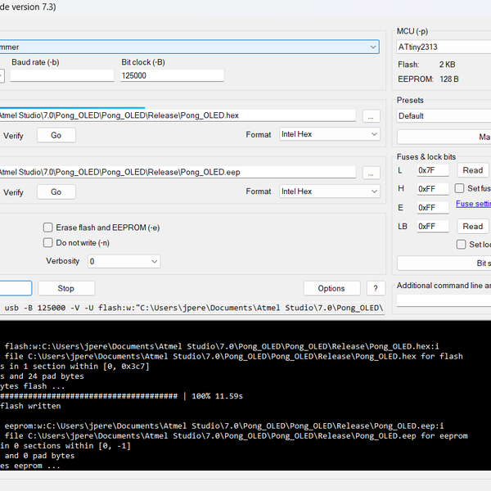Open the EEPROM Format dropdown

click(328, 191)
